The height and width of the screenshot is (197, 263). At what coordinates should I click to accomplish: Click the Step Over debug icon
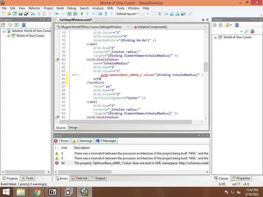[100, 14]
